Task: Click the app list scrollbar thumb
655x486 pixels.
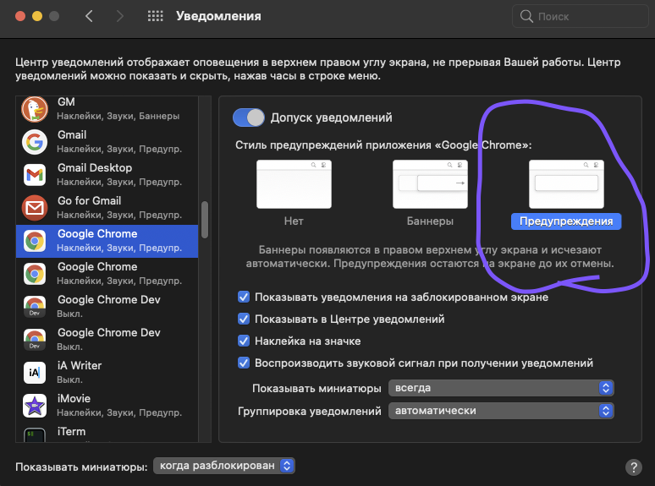Action: click(x=205, y=220)
